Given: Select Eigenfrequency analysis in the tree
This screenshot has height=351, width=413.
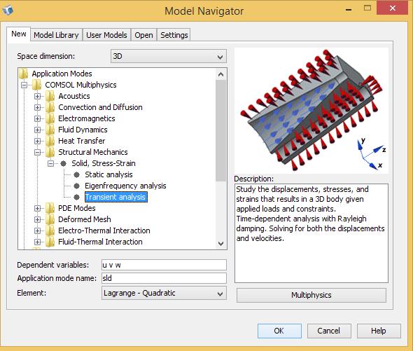Looking at the screenshot, I should pyautogui.click(x=125, y=186).
